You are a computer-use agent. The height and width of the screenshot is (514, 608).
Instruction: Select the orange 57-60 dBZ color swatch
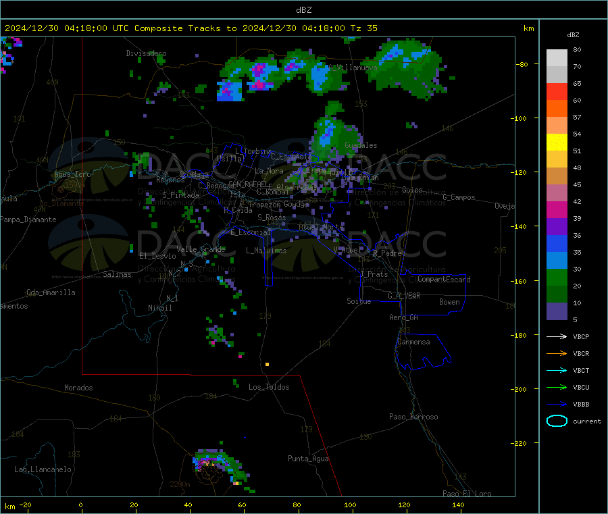[x=557, y=109]
